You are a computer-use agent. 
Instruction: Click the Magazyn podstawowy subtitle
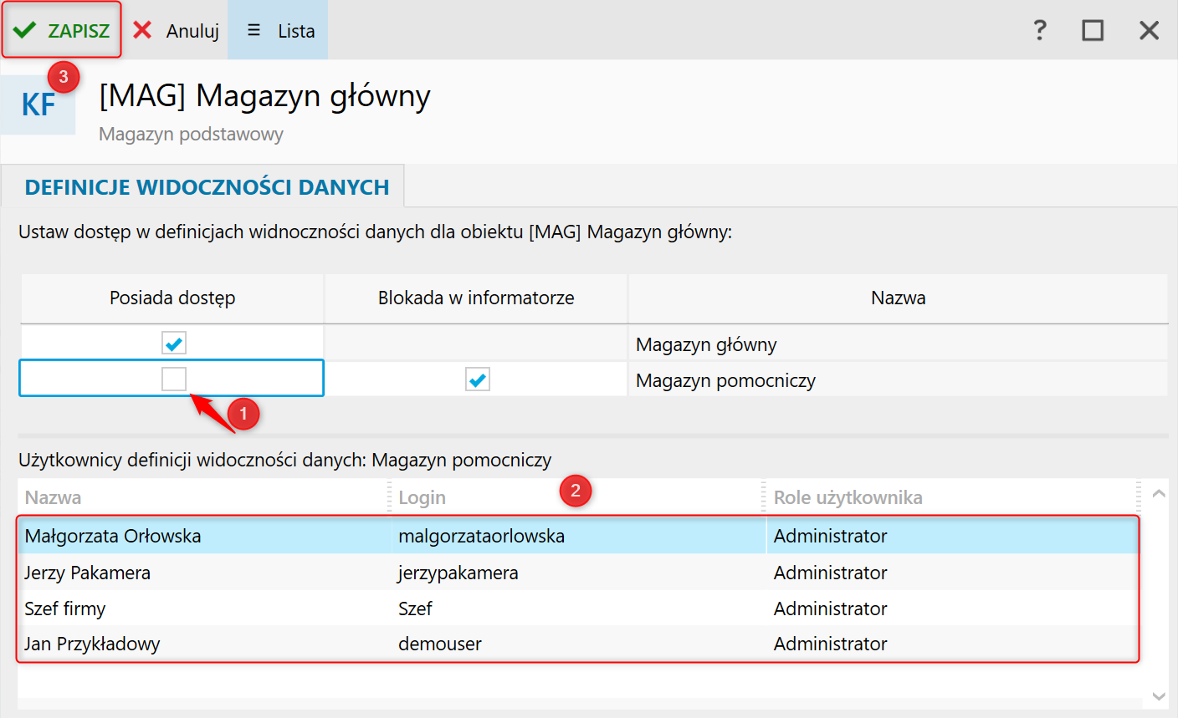(191, 134)
